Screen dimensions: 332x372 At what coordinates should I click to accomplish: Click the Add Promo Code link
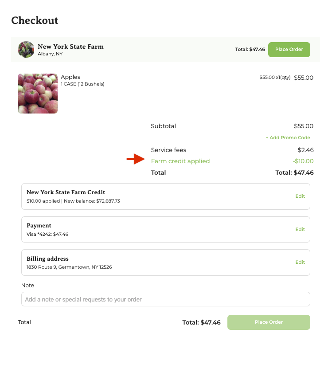click(288, 137)
